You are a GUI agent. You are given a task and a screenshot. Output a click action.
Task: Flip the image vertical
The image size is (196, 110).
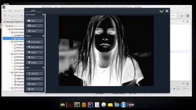35,74
